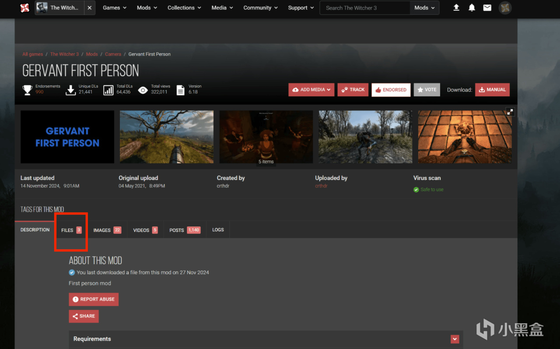Image resolution: width=560 pixels, height=349 pixels.
Task: Switch to the Logs tab
Action: click(x=218, y=230)
